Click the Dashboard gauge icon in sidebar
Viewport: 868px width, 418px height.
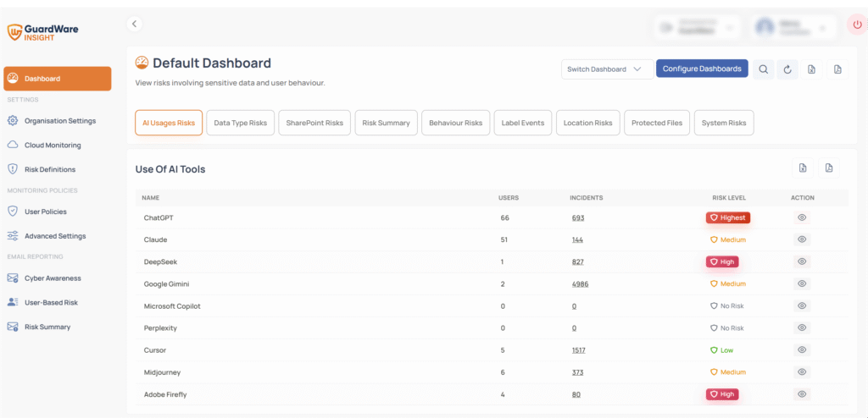(x=14, y=79)
